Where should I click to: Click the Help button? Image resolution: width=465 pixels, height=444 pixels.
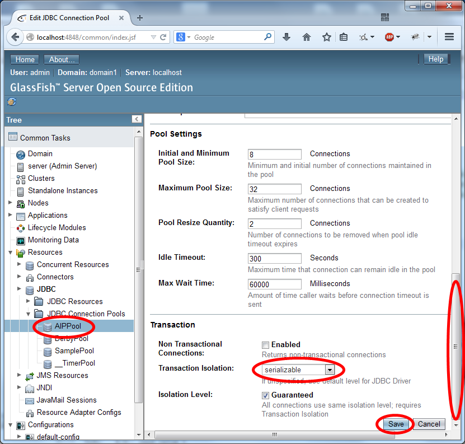click(435, 59)
